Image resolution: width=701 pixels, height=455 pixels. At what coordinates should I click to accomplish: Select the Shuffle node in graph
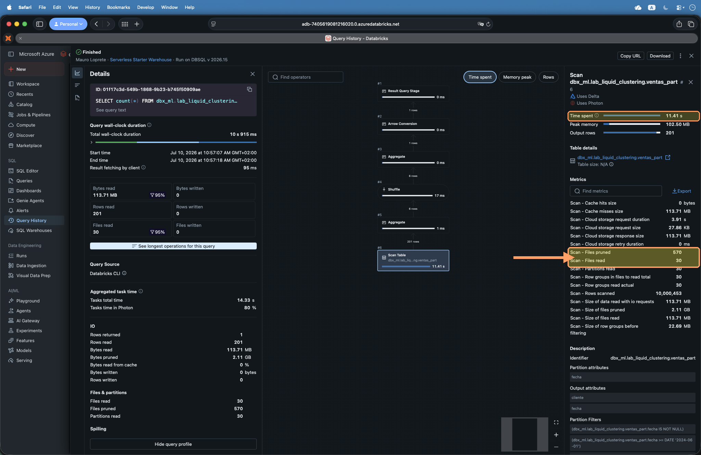[413, 193]
